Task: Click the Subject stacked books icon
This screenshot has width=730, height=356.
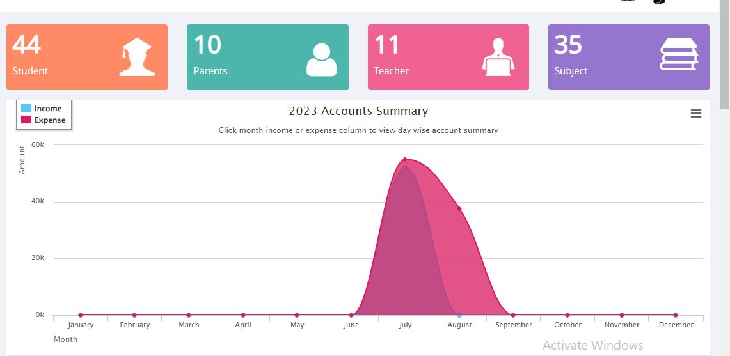Action: pyautogui.click(x=678, y=55)
